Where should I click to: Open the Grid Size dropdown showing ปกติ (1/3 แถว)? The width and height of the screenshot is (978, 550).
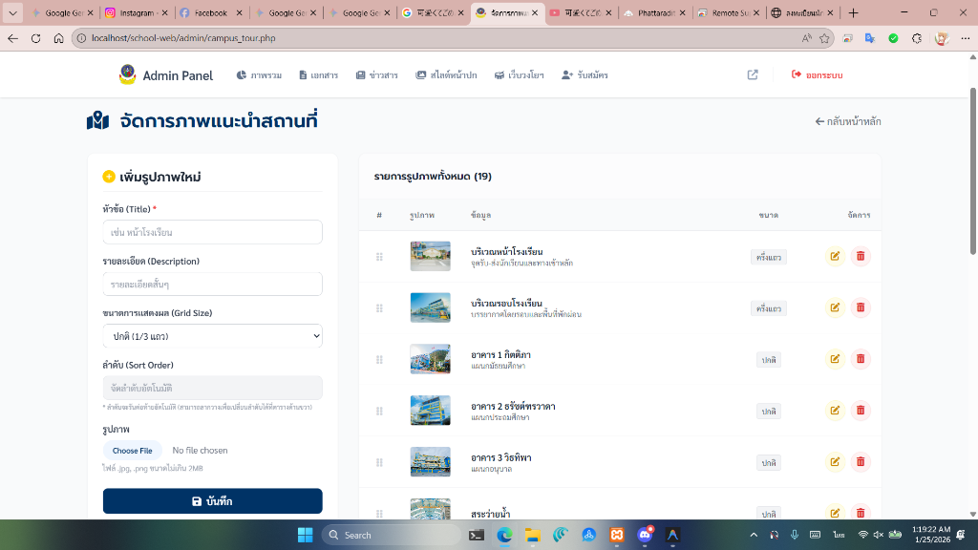[212, 336]
